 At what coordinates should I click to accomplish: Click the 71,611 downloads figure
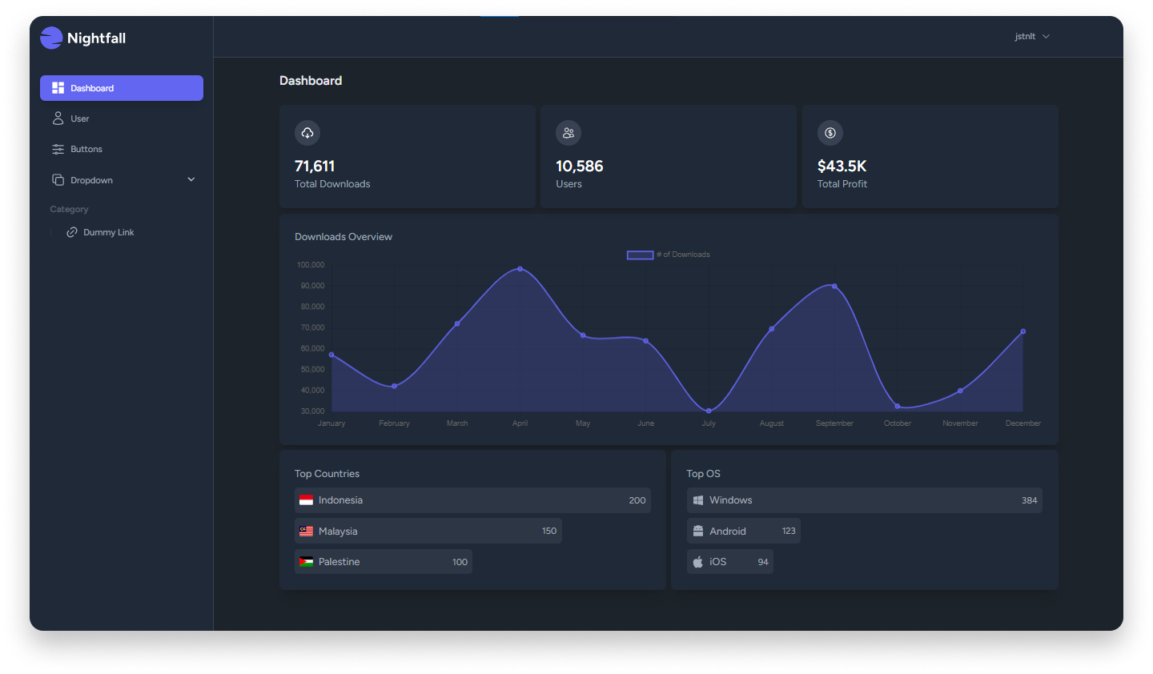point(315,166)
